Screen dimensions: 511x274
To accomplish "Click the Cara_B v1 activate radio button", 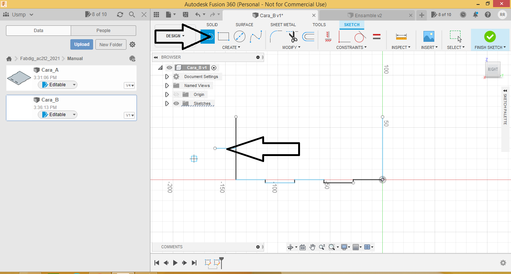I will (x=214, y=68).
